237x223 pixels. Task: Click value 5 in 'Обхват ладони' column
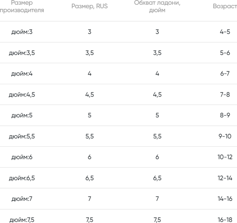point(157,115)
